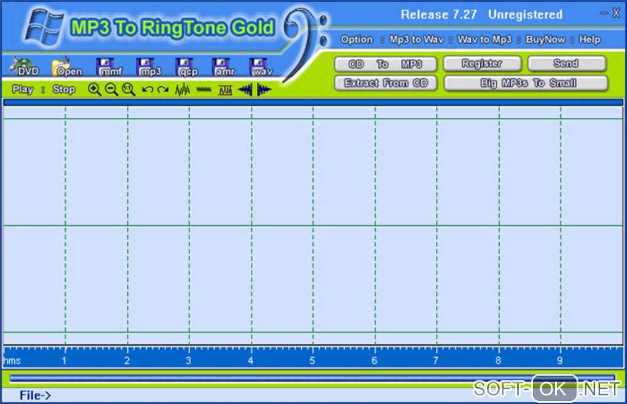
Task: Click the CD To MP3 button
Action: pos(385,64)
